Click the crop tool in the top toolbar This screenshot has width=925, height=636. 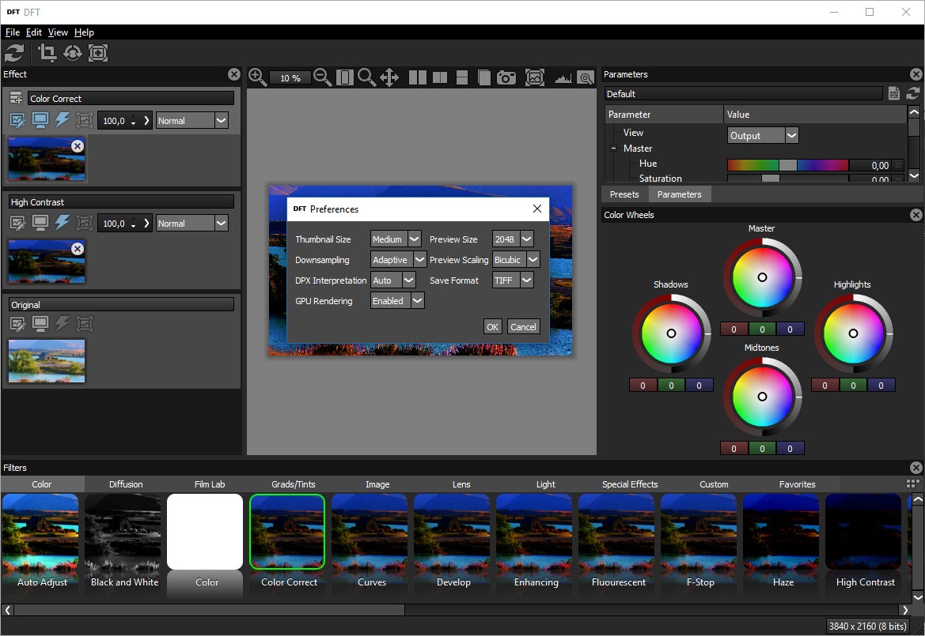point(47,53)
